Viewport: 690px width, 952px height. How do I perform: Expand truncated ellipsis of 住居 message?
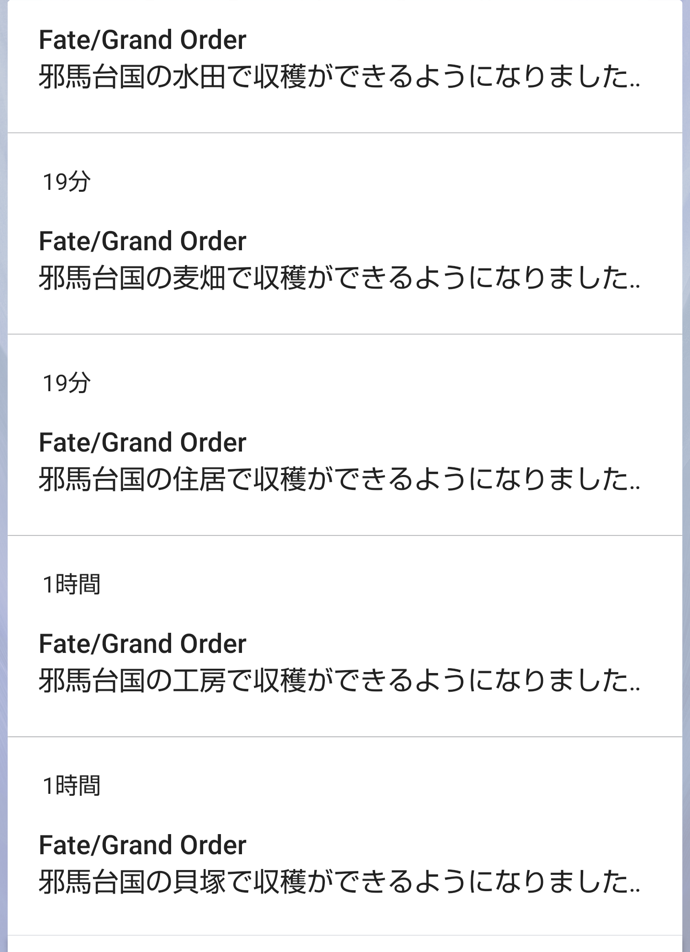635,487
